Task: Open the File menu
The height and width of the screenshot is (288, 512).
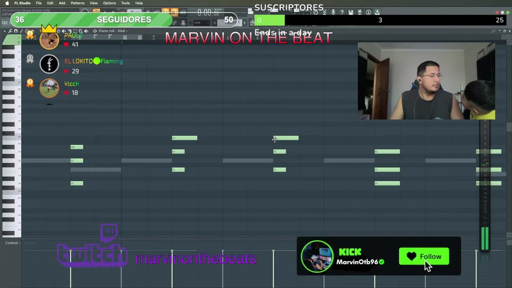Action: [39, 3]
